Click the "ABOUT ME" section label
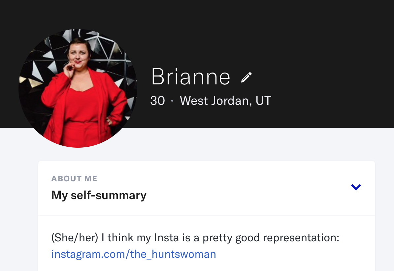The image size is (394, 271). pyautogui.click(x=74, y=179)
